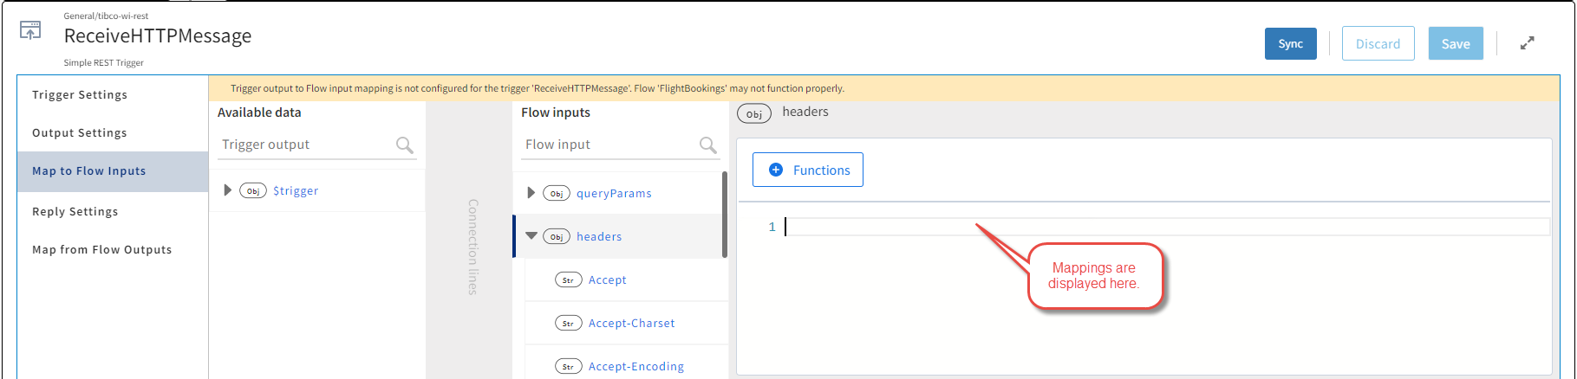
Task: Click the Str type badge beside Accept-Charset
Action: pos(568,324)
